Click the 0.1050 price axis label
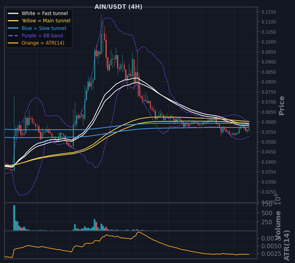This screenshot has height=263, width=295. (268, 32)
